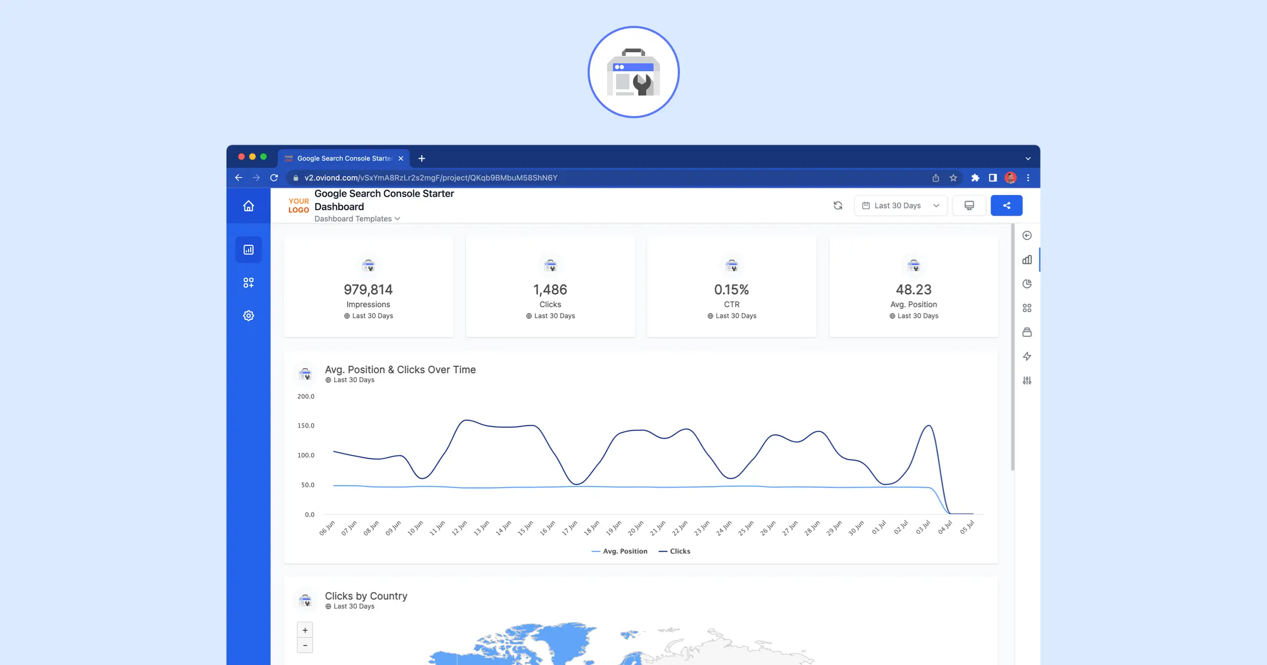The height and width of the screenshot is (665, 1267).
Task: Refresh the dashboard data
Action: (x=838, y=206)
